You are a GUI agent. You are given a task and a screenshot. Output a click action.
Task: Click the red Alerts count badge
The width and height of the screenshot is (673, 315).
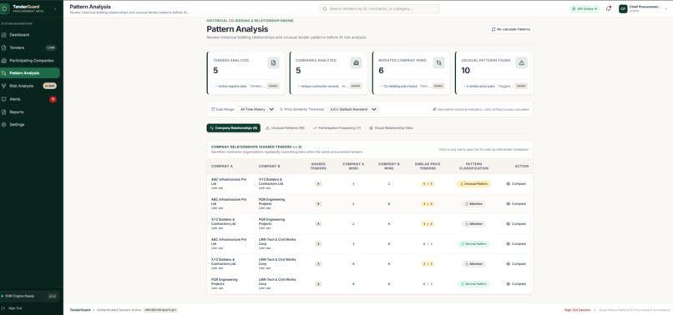point(53,99)
